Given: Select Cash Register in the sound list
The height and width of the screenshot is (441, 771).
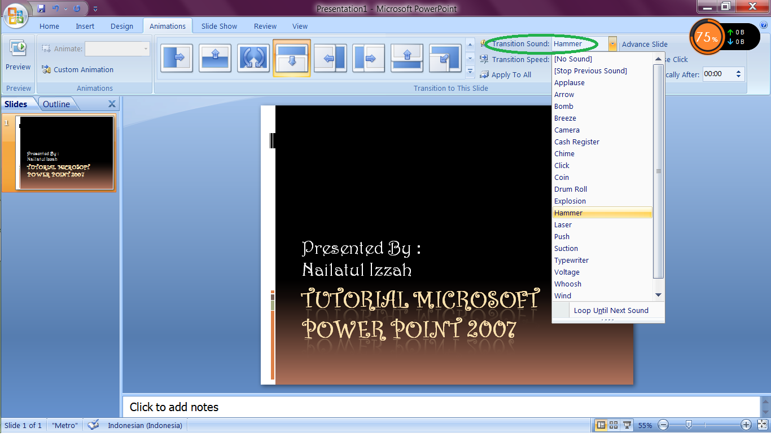Looking at the screenshot, I should (602, 142).
